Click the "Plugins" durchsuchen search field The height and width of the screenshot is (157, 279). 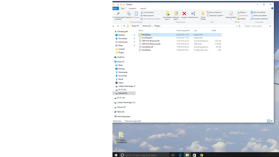coord(255,26)
